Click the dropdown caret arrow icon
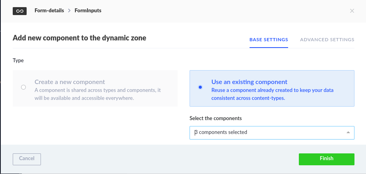The width and height of the screenshot is (366, 174). 348,132
